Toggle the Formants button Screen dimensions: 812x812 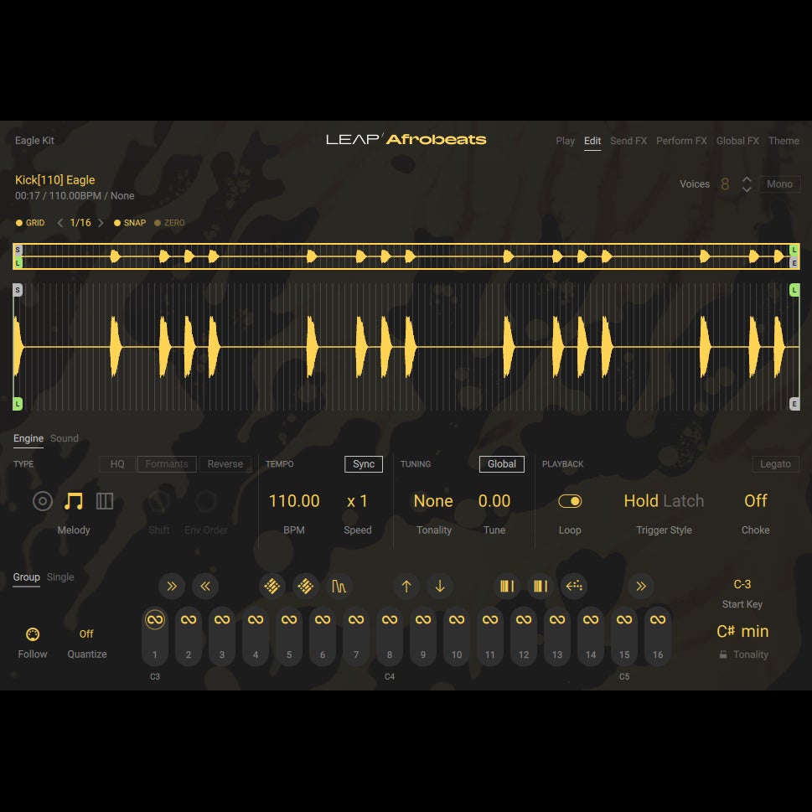click(x=167, y=464)
